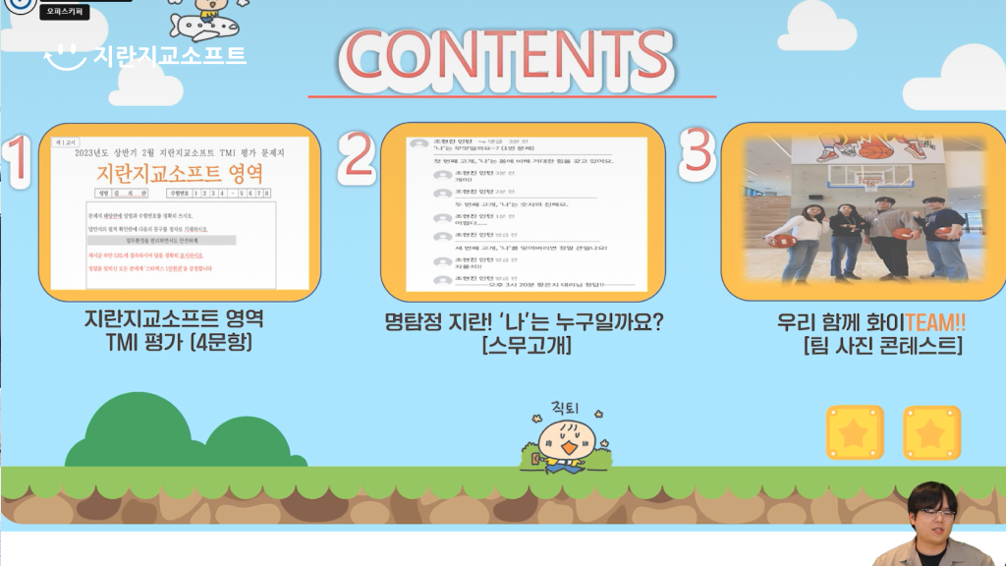Open thumbnail 3 team basketball photo
The image size is (1006, 566).
[864, 210]
